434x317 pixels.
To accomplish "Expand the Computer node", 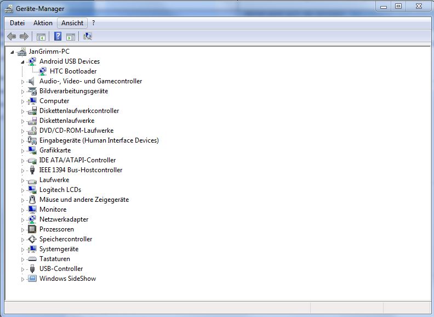I will [x=22, y=101].
